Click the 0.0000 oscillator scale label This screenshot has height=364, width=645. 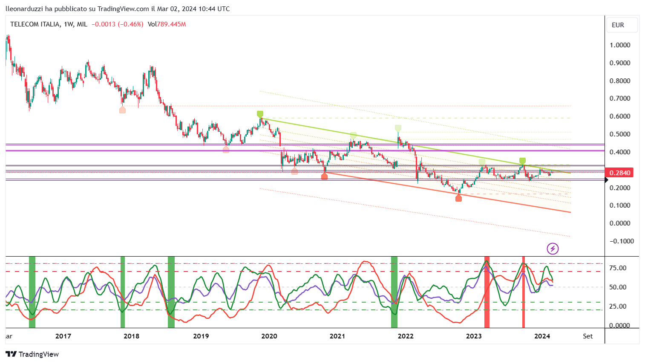(620, 326)
